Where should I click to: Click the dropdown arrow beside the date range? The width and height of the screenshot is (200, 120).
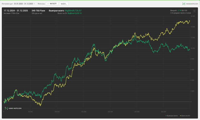34,4
